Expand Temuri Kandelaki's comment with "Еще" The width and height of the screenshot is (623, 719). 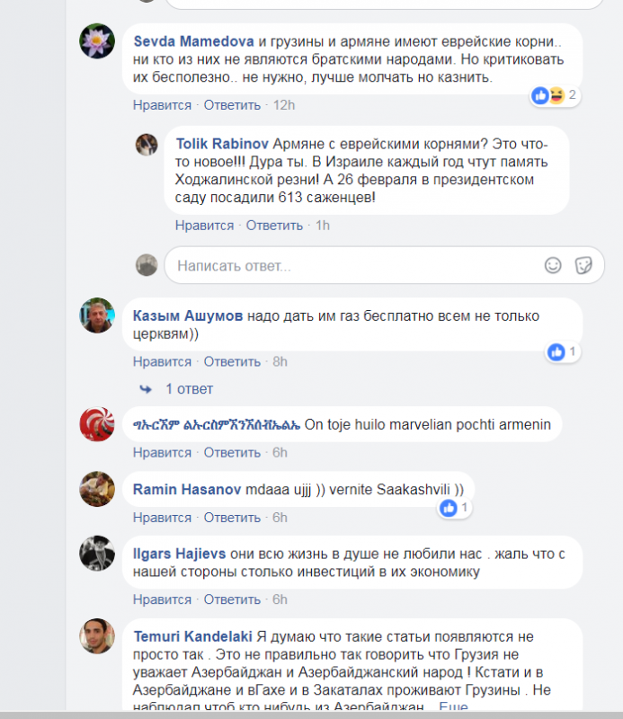(453, 706)
